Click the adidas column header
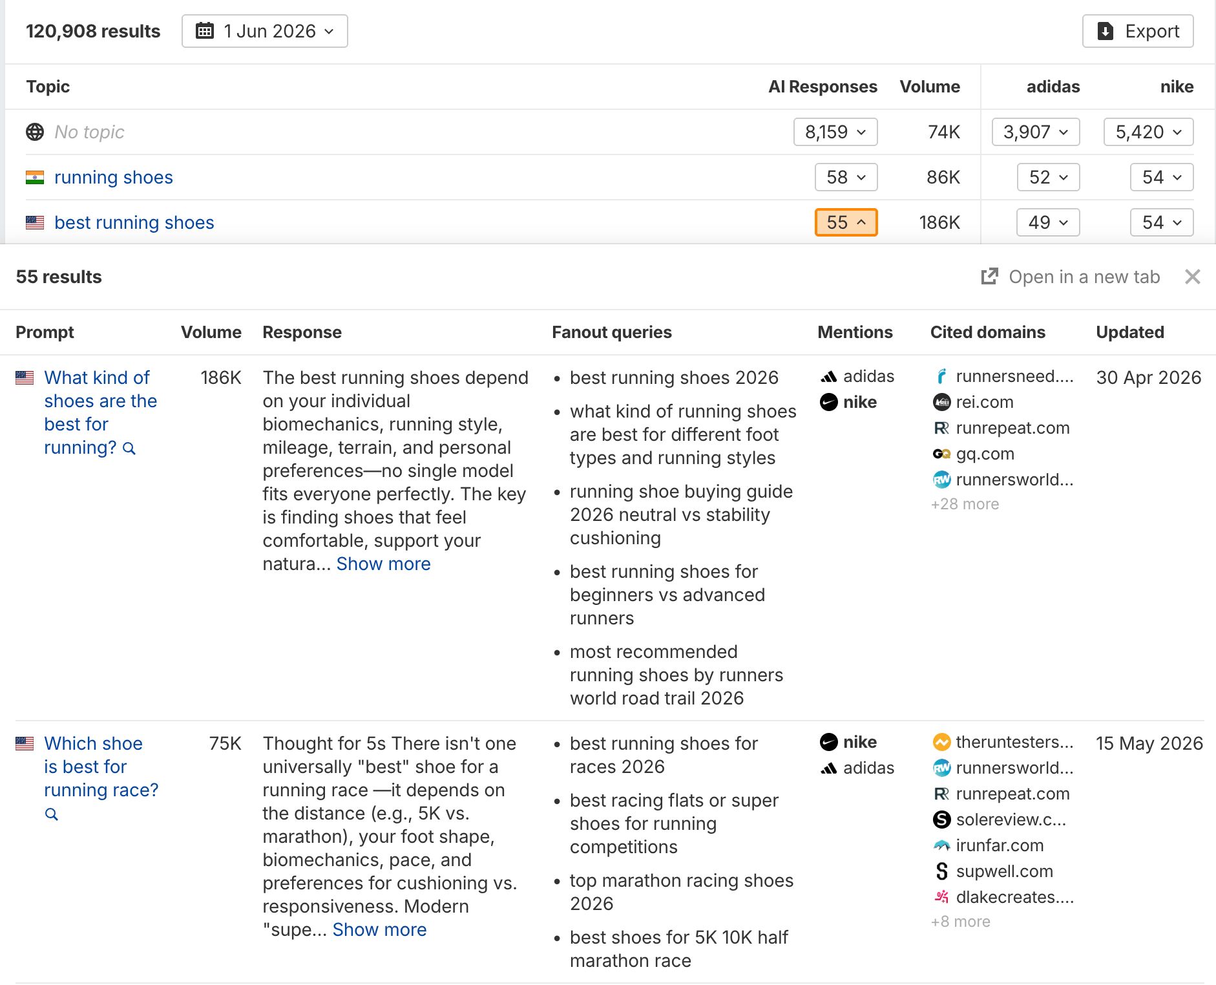This screenshot has width=1216, height=985. [x=1053, y=87]
